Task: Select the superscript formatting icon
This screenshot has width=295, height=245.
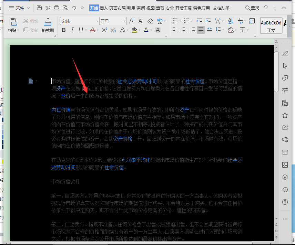Action: click(104, 29)
